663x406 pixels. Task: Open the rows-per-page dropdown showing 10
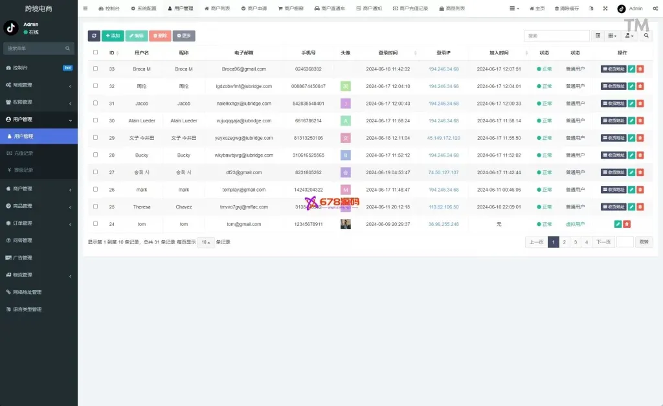click(205, 242)
